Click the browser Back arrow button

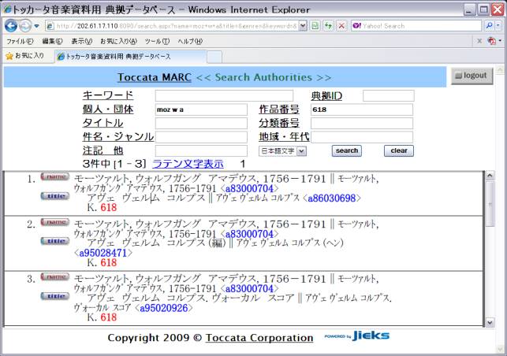pyautogui.click(x=11, y=26)
